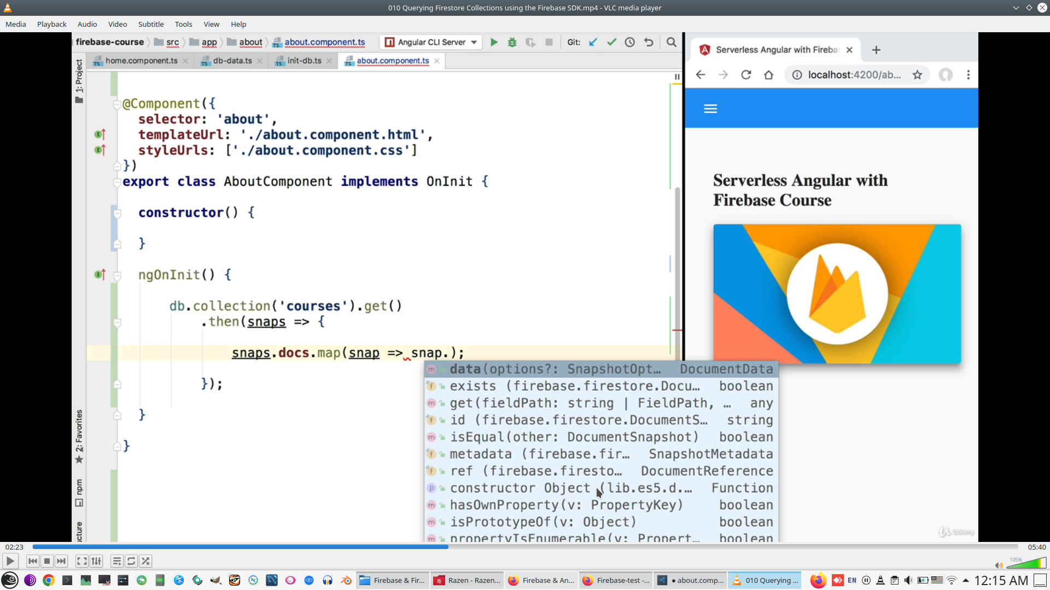The width and height of the screenshot is (1050, 590).
Task: Seek on the video progress bar
Action: 525,547
